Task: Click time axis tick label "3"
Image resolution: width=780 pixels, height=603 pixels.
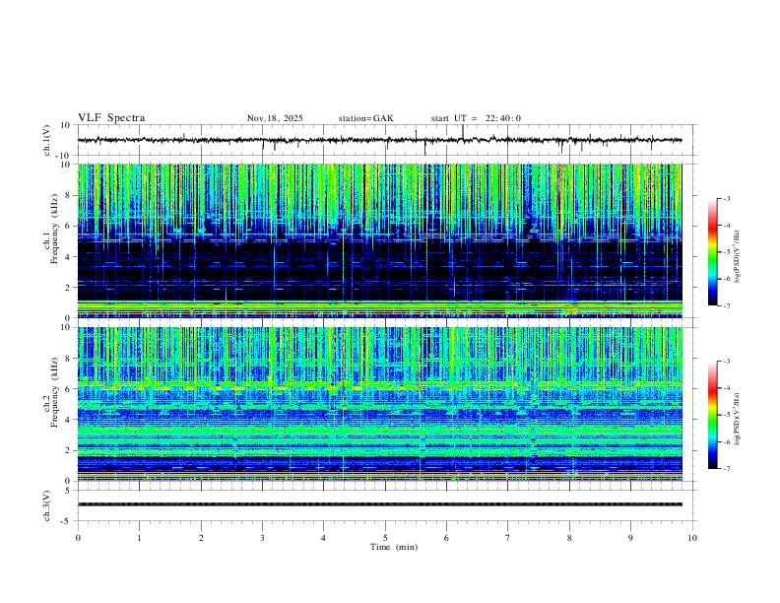Action: point(262,538)
